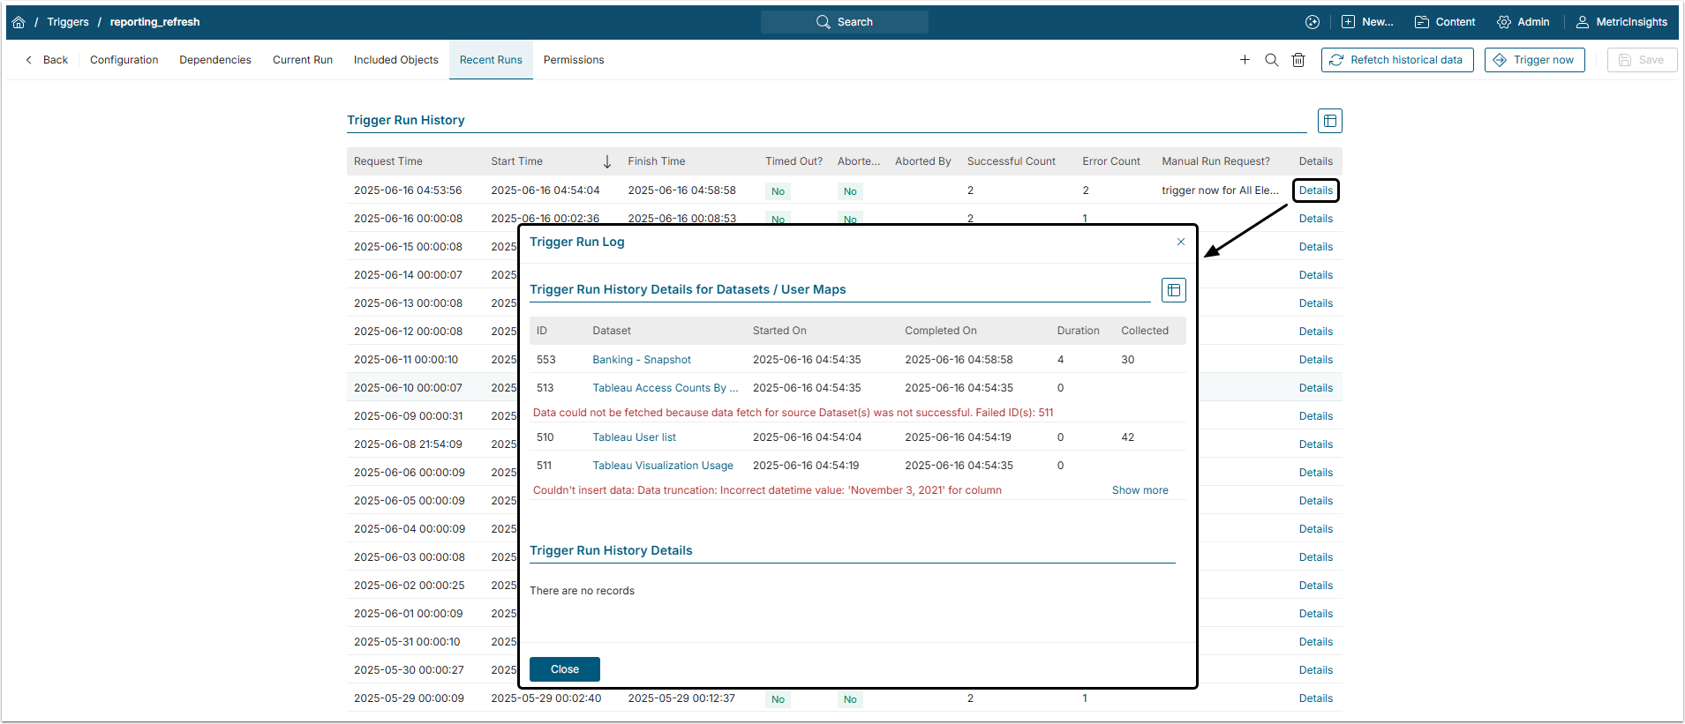Viewport: 1685px width, 724px height.
Task: Click Show more on error message
Action: (x=1140, y=490)
